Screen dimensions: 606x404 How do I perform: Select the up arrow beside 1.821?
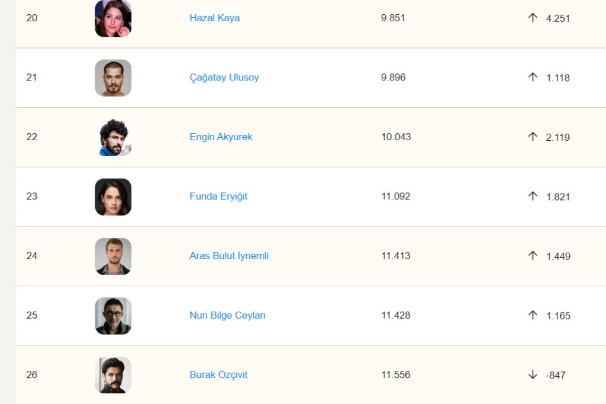[533, 196]
